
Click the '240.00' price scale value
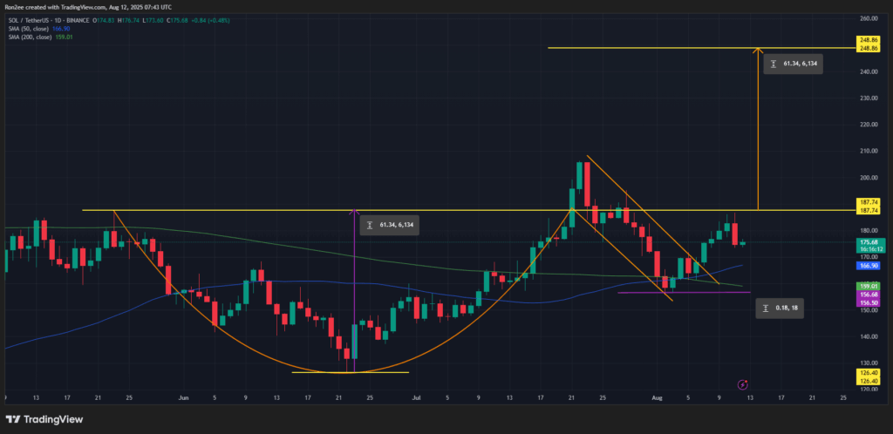[x=868, y=71]
